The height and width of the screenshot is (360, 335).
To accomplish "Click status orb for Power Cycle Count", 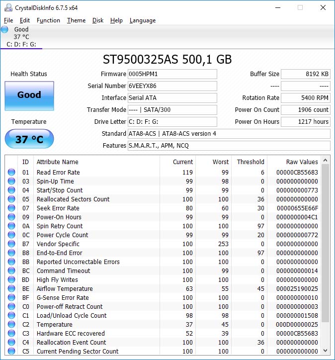I will coord(11,235).
